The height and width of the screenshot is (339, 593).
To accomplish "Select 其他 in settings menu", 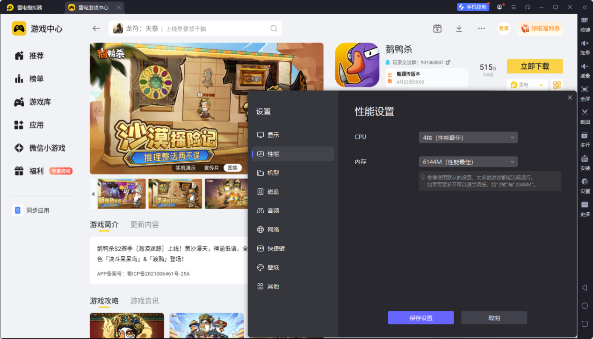I will pyautogui.click(x=293, y=286).
